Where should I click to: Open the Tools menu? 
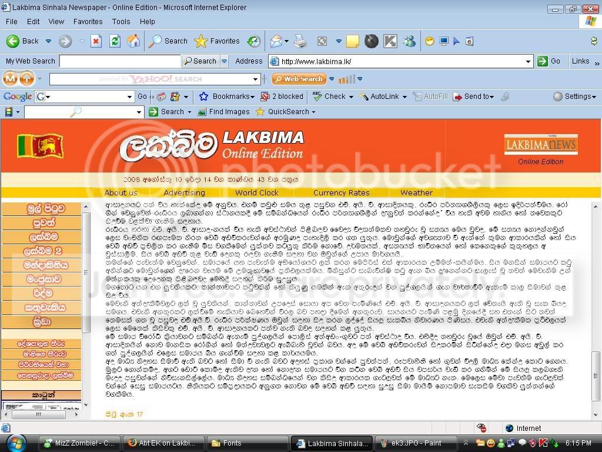coord(121,22)
